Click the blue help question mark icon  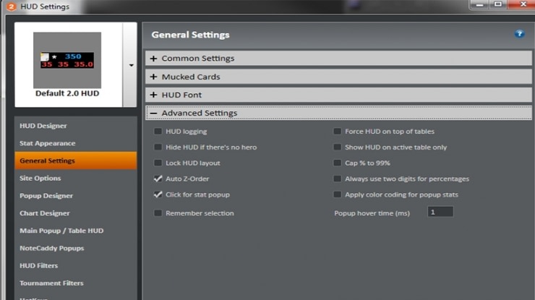point(519,34)
